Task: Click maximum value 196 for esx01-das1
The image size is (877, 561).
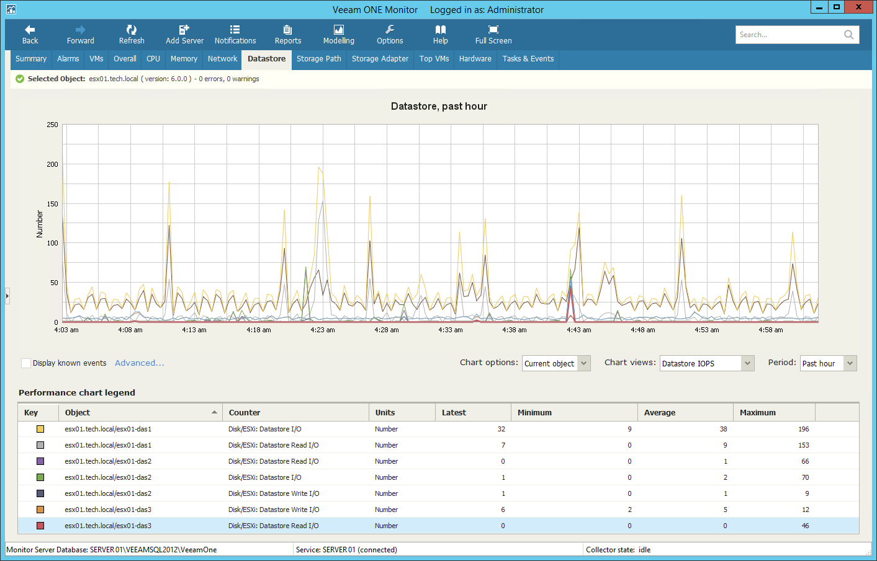Action: point(804,429)
